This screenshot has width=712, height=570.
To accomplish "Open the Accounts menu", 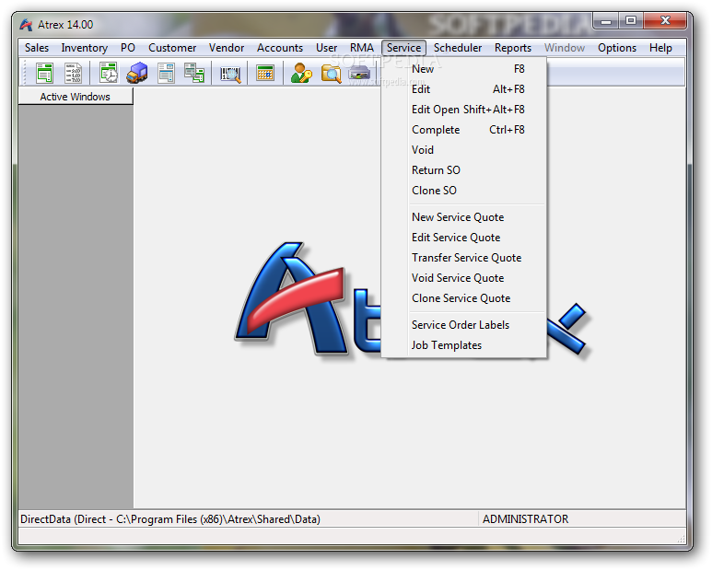I will click(x=280, y=48).
